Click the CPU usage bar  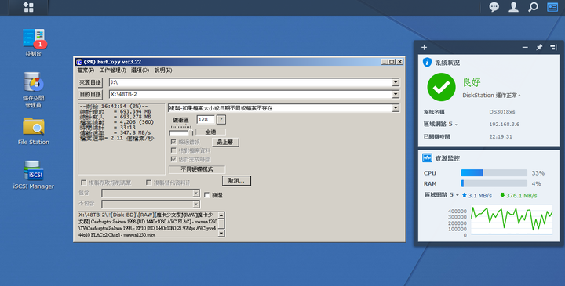pos(494,173)
